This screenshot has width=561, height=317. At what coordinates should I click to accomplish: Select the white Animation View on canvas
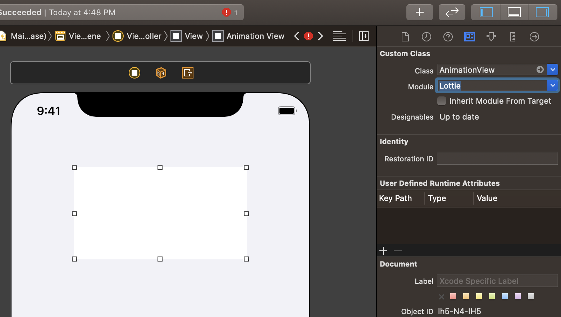pyautogui.click(x=160, y=213)
